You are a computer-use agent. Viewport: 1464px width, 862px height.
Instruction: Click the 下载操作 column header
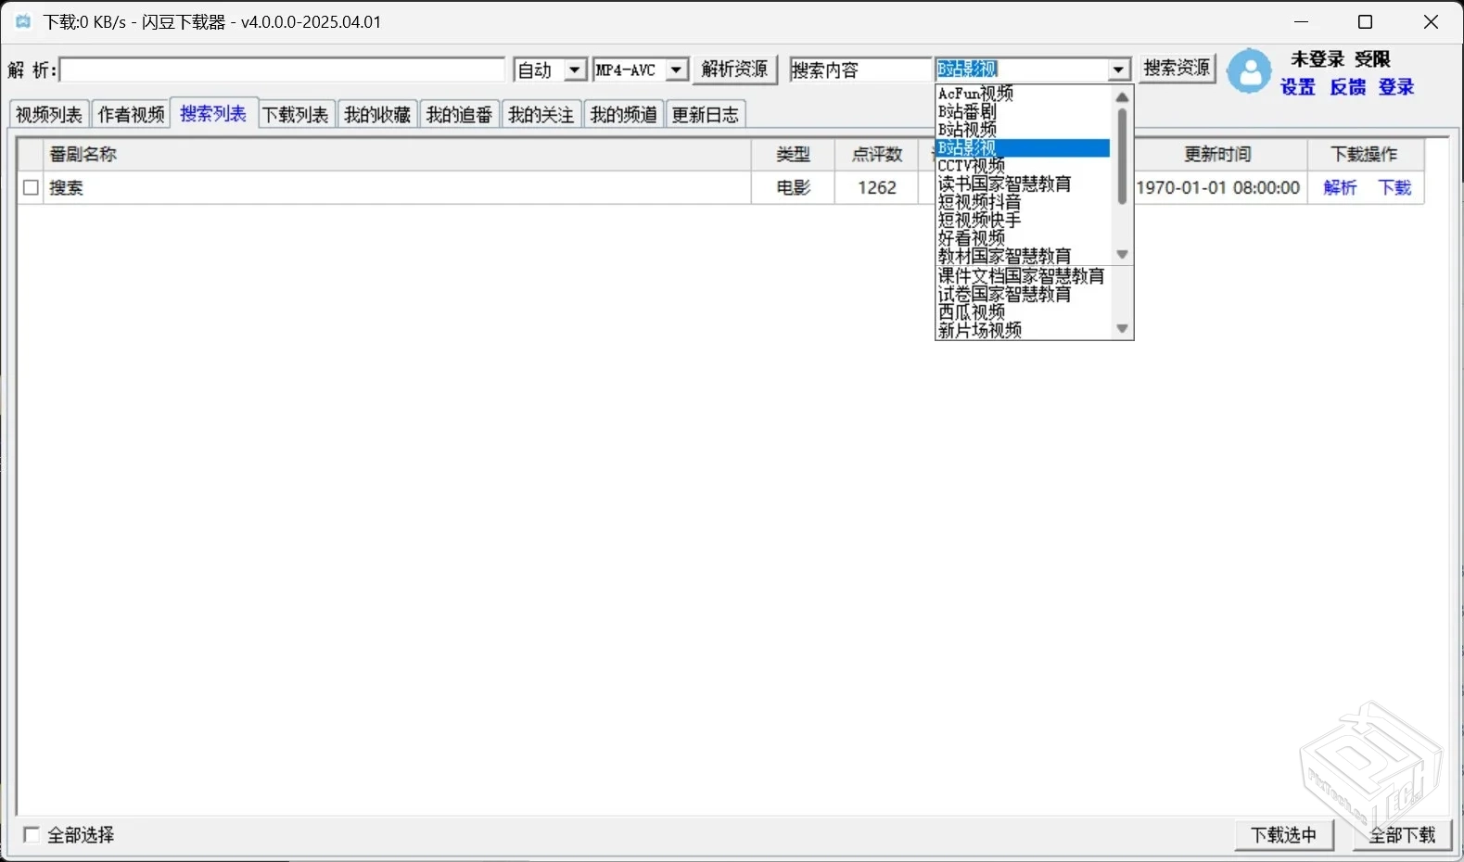point(1365,154)
